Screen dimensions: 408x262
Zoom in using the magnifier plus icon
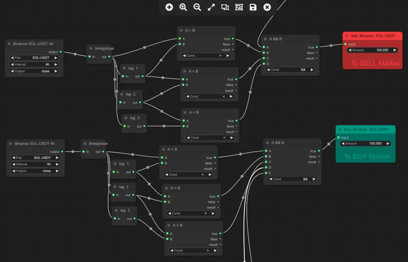pyautogui.click(x=183, y=7)
